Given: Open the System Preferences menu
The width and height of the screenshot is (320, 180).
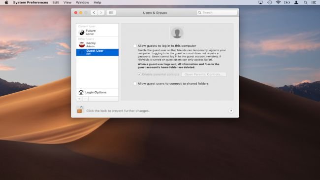Looking at the screenshot, I should click(x=31, y=2).
